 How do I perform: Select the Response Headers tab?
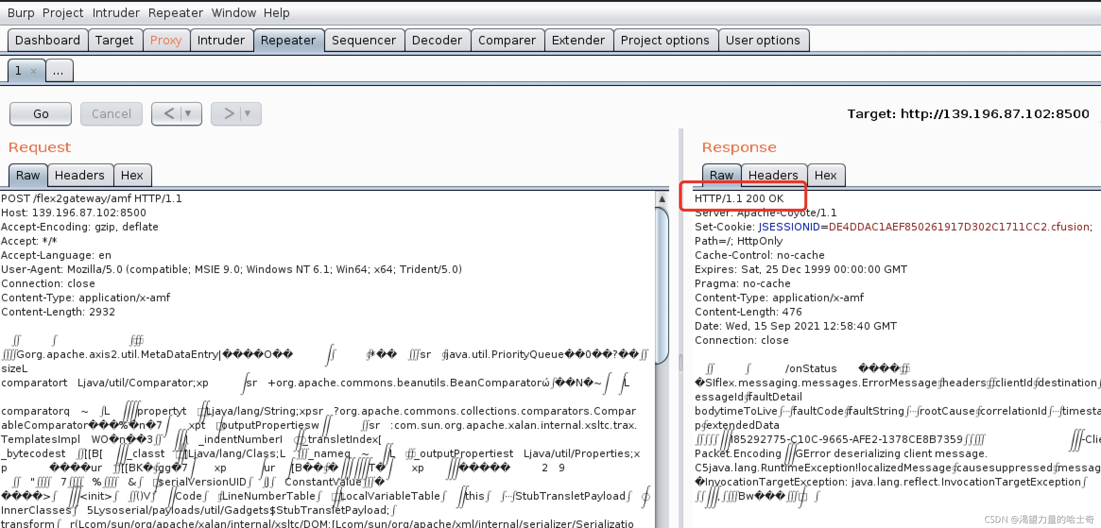[774, 175]
